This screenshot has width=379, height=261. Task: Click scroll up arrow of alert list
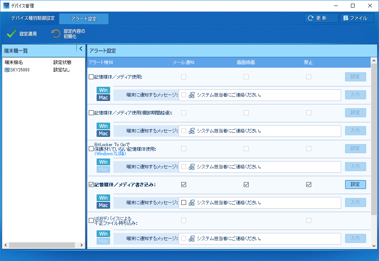pos(374,61)
